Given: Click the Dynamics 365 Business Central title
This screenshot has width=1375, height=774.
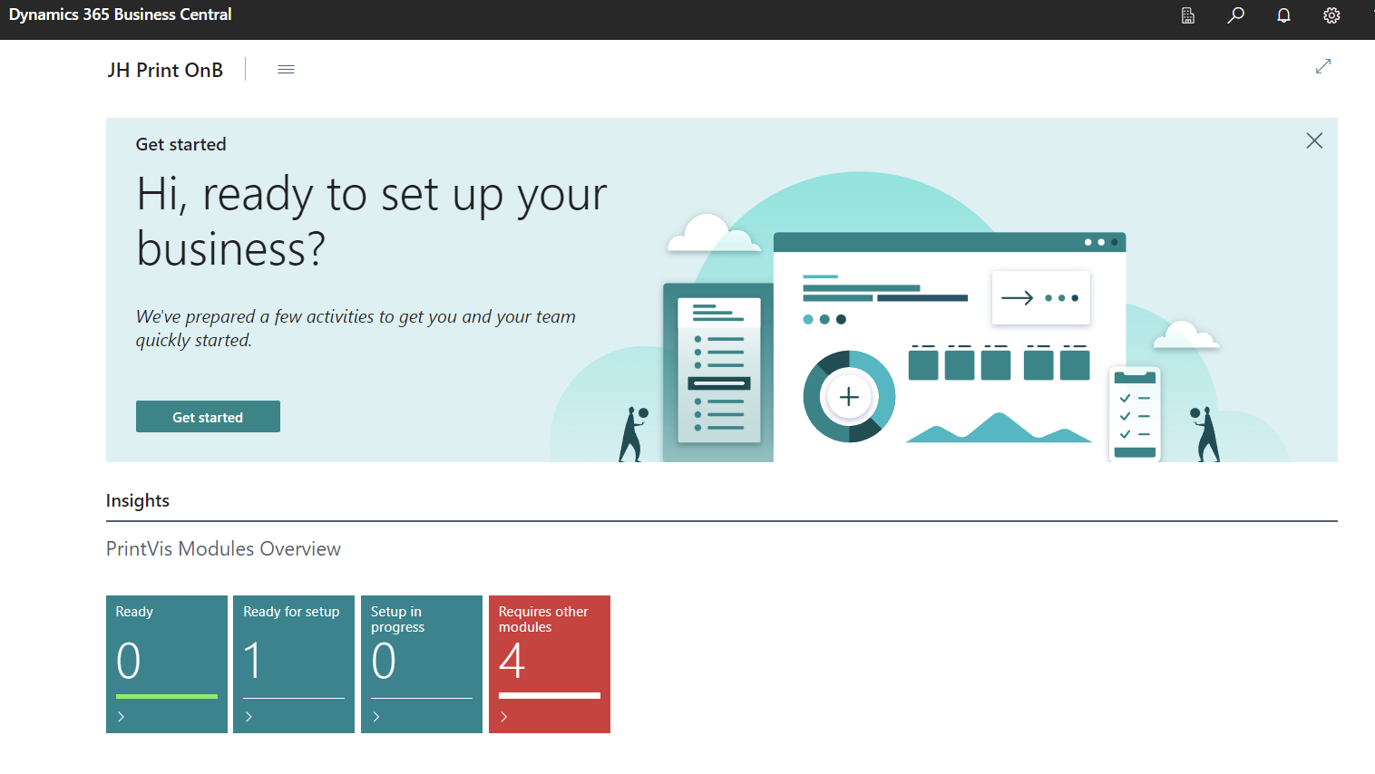Looking at the screenshot, I should [x=121, y=15].
